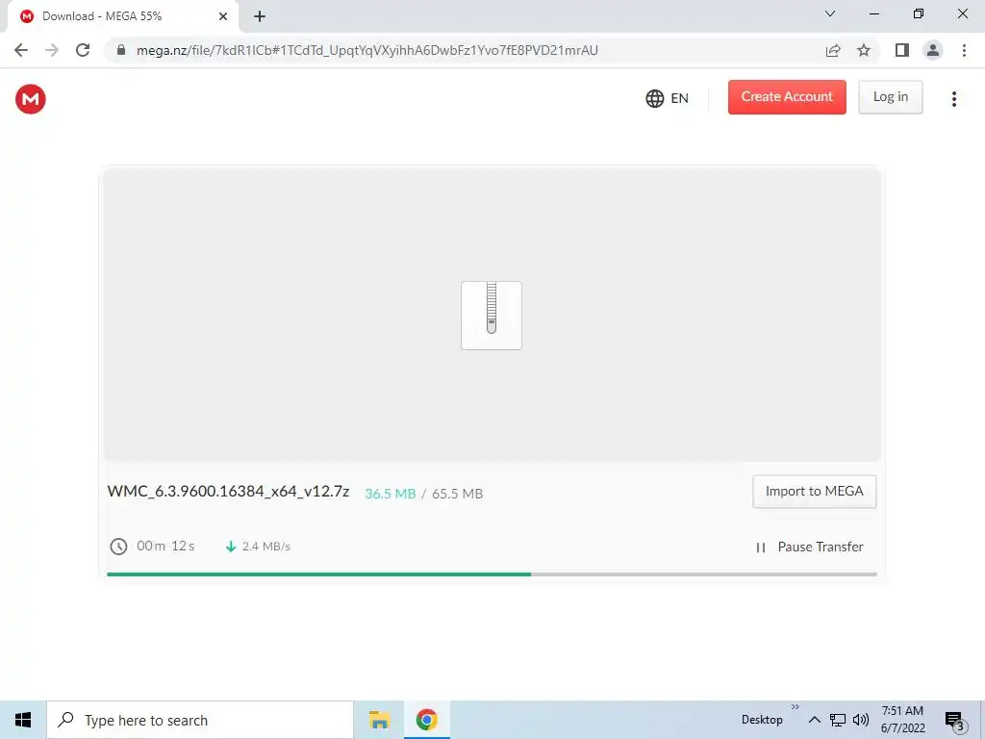Show hidden system tray icons
The width and height of the screenshot is (985, 739).
814,720
